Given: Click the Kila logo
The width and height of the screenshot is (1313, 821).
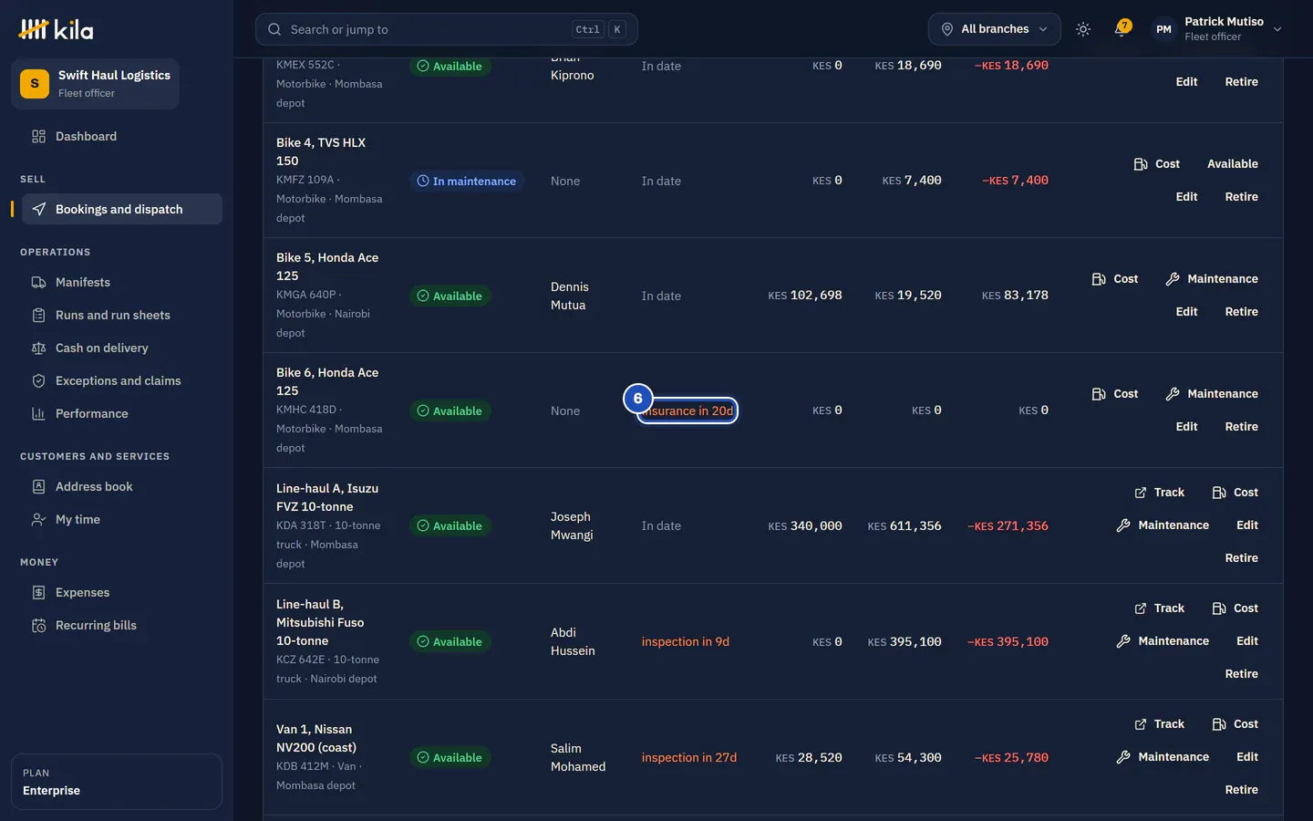Looking at the screenshot, I should tap(56, 29).
